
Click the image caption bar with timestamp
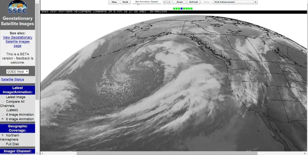tap(174, 12)
